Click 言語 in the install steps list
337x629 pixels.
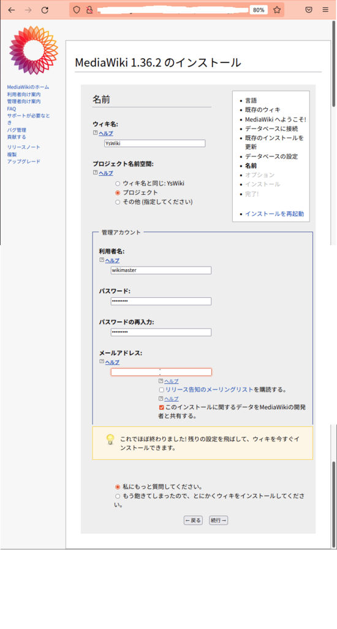[251, 101]
